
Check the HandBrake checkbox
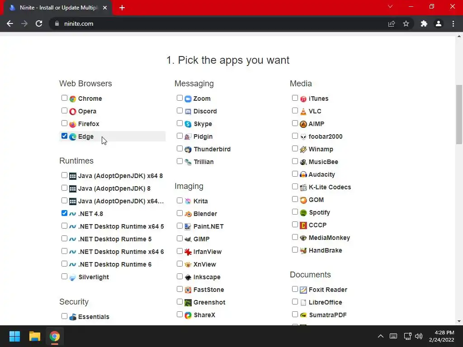(295, 250)
